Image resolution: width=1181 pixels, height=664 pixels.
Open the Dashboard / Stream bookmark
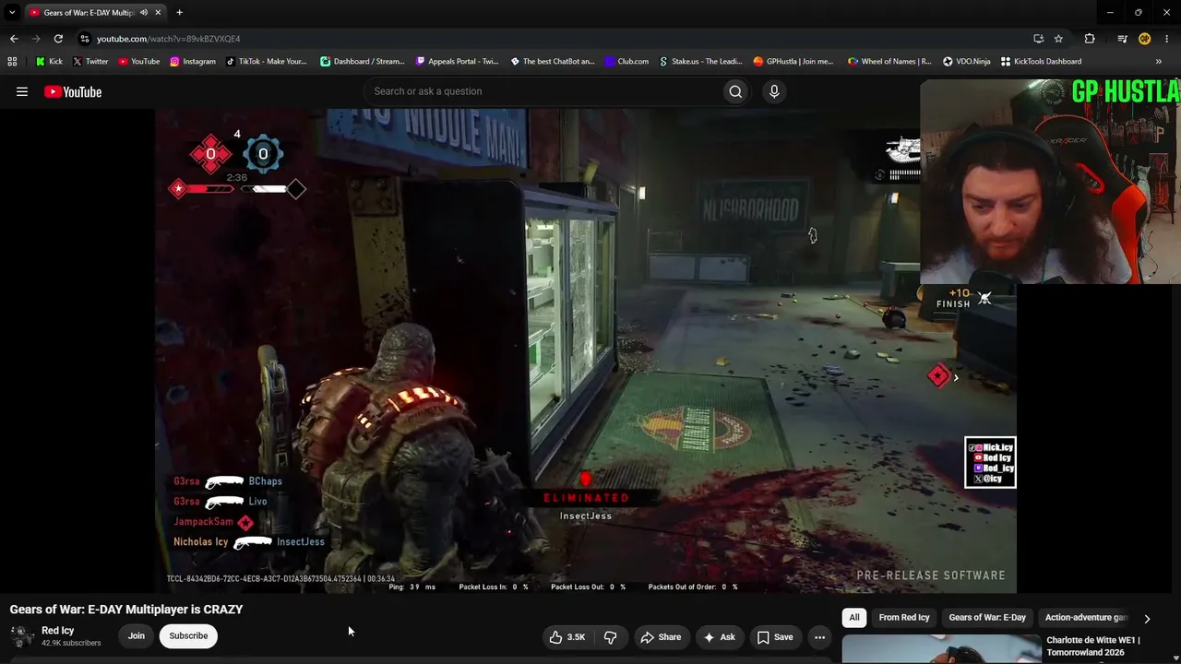coord(362,62)
